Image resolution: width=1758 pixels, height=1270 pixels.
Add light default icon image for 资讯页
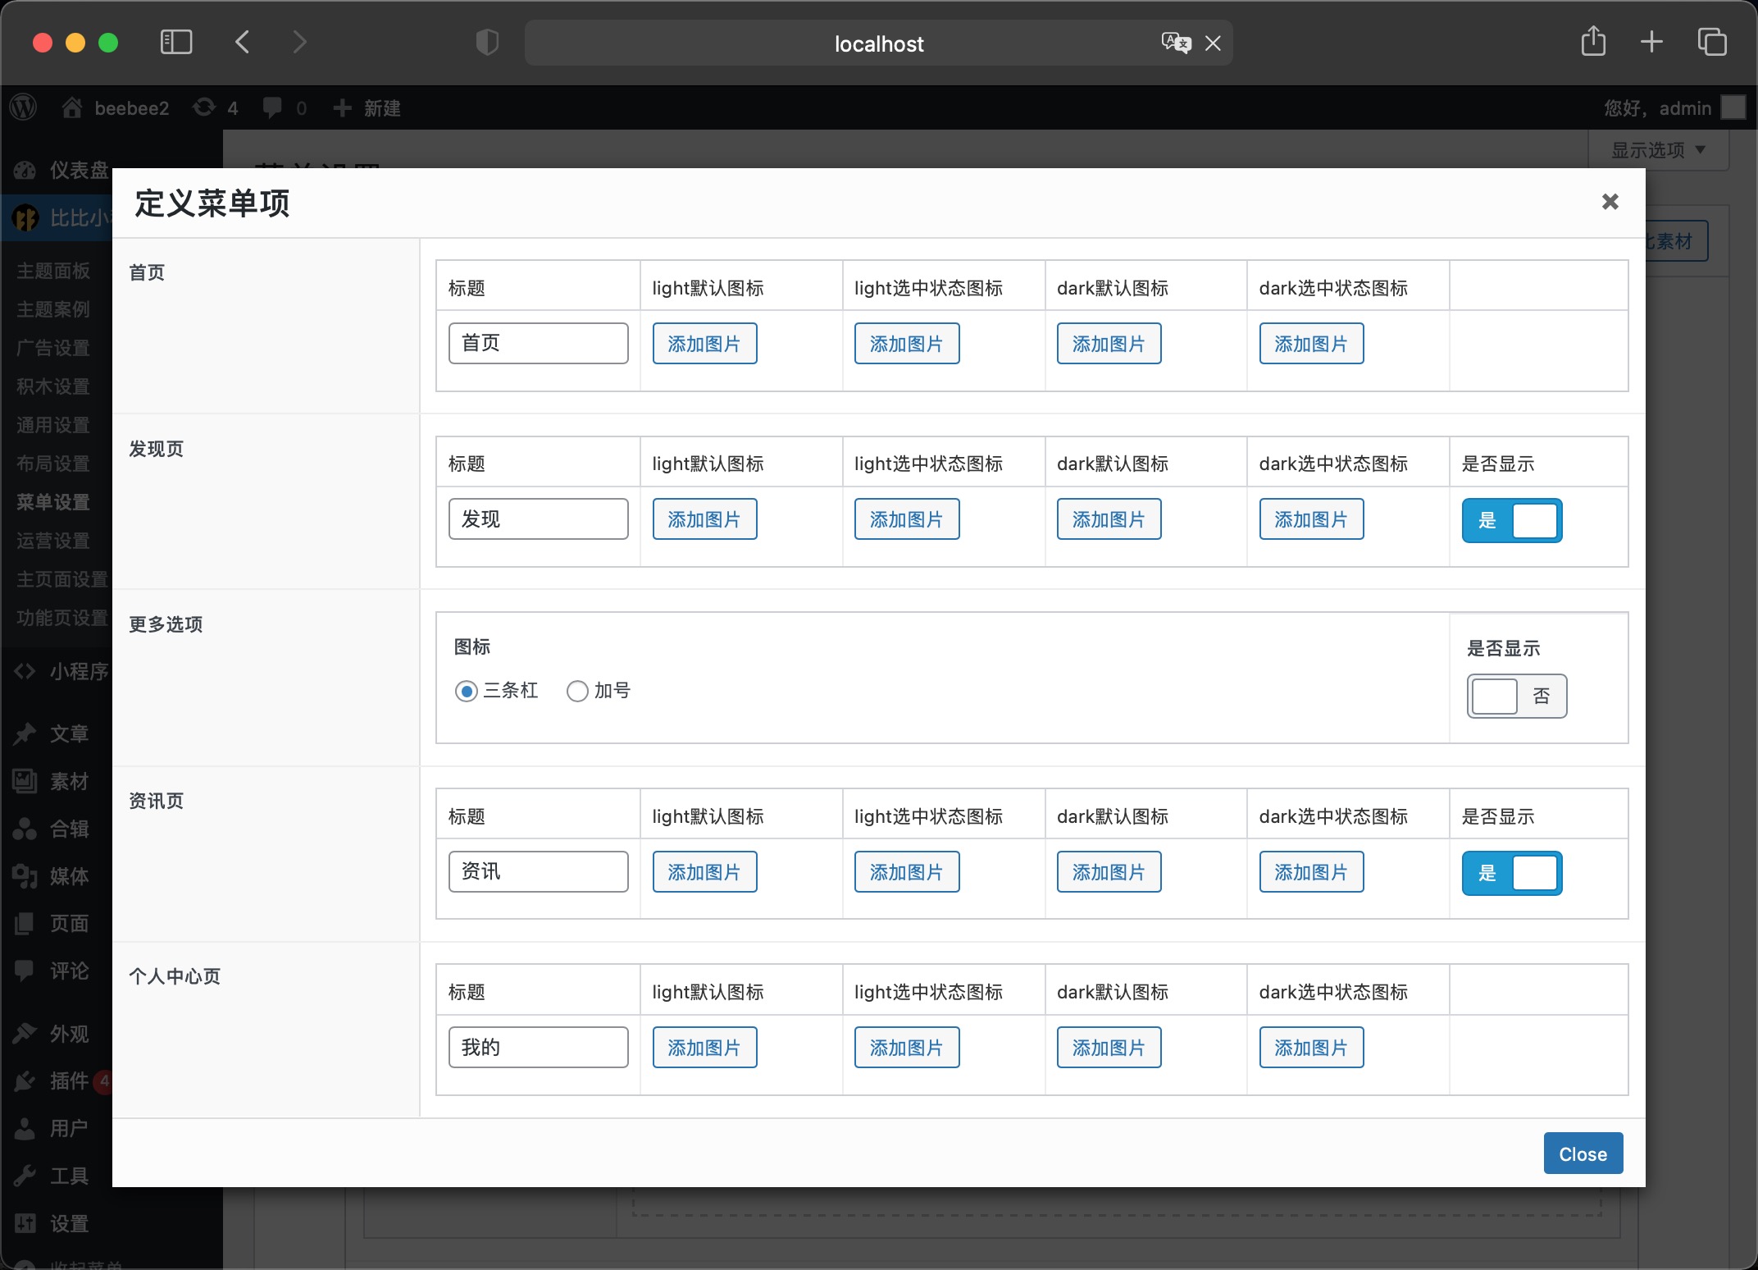704,871
